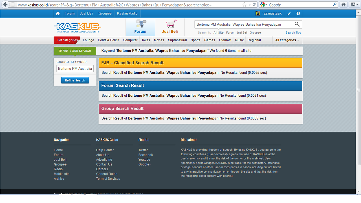Click the Refine Search button

click(x=75, y=80)
